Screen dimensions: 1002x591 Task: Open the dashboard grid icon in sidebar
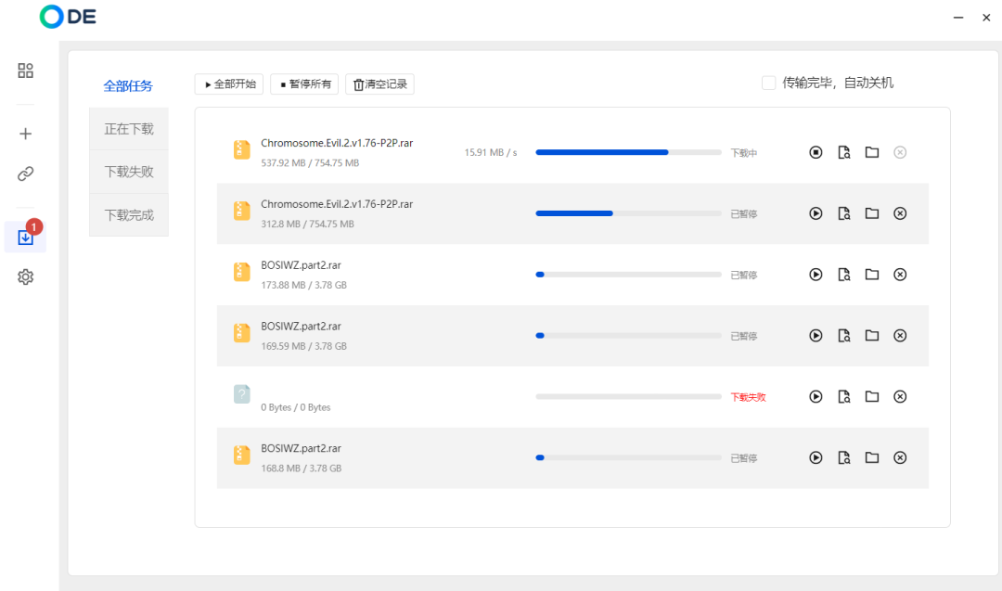pos(26,71)
